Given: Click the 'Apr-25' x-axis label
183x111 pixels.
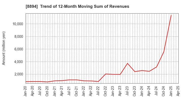Looking at the screenshot, I should [x=178, y=91].
